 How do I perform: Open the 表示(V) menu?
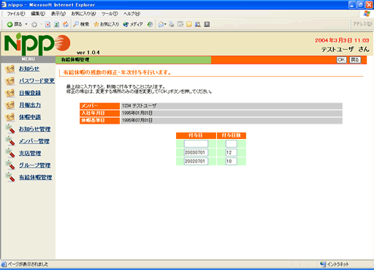[x=58, y=14]
